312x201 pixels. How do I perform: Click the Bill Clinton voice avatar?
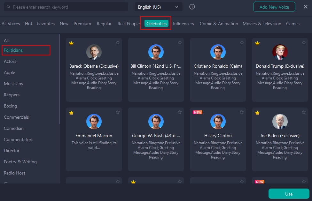coord(156,52)
